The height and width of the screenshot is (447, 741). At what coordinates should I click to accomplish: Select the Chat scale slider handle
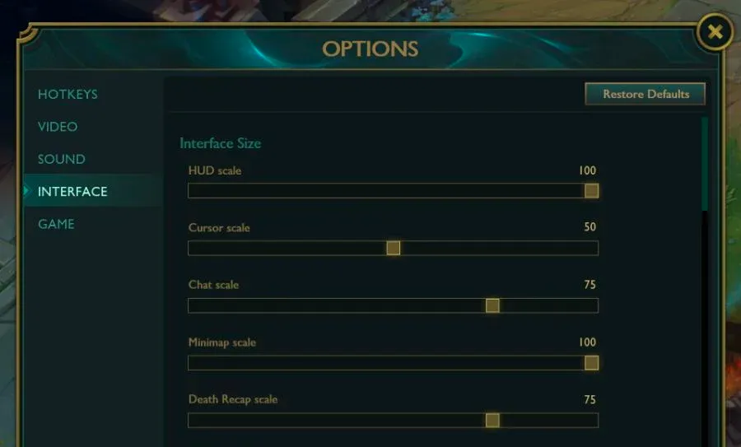tap(492, 305)
